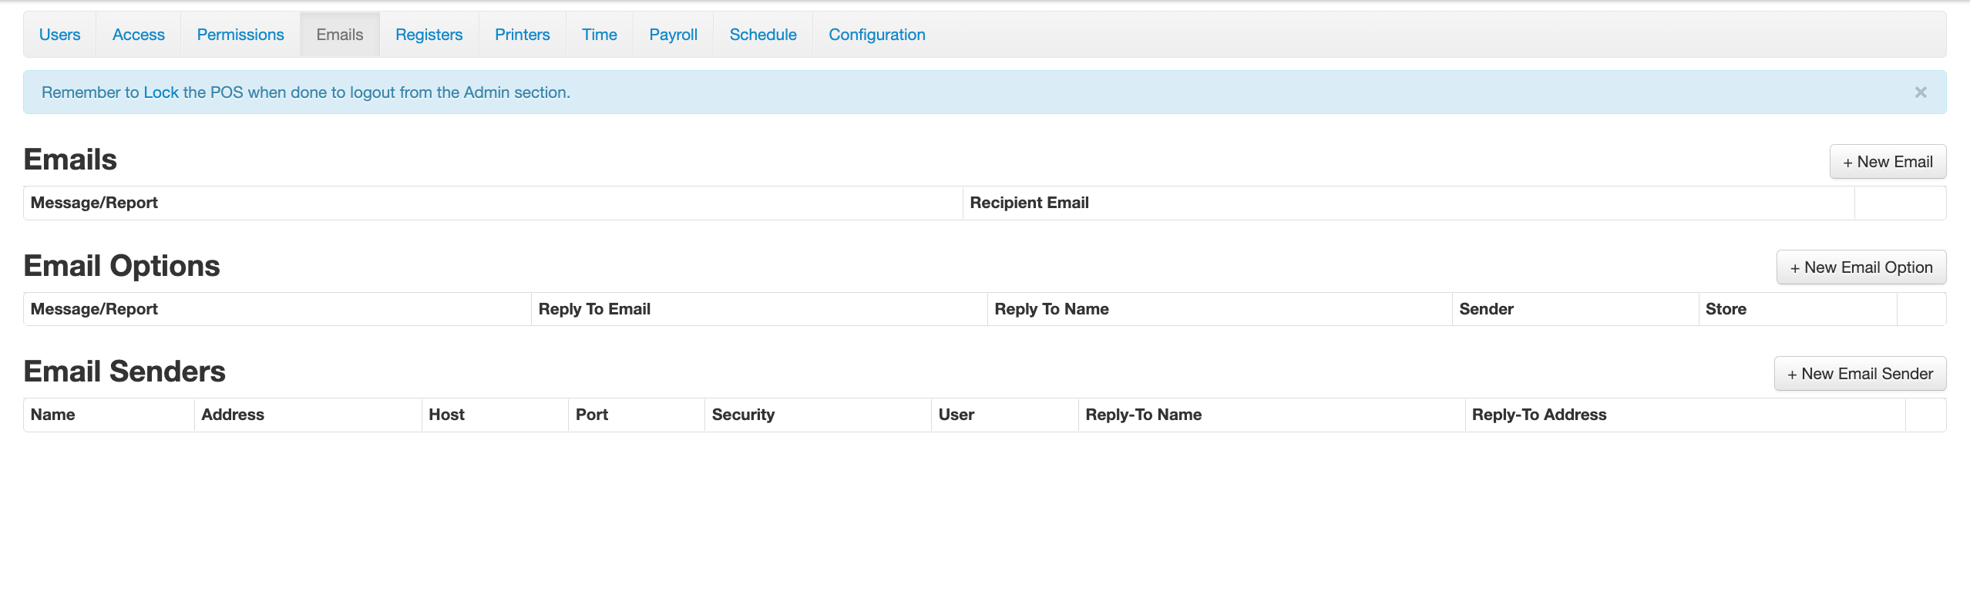Open the Schedule tab
This screenshot has height=595, width=1970.
click(762, 35)
